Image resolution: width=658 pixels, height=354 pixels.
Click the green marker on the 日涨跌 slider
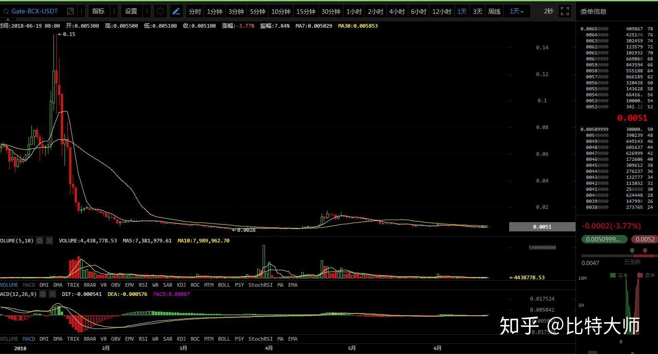632,251
